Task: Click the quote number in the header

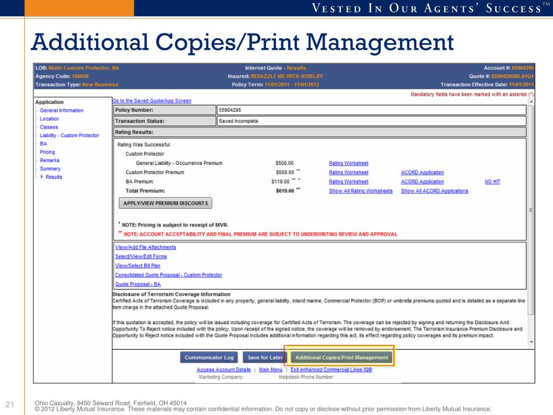Action: click(513, 76)
